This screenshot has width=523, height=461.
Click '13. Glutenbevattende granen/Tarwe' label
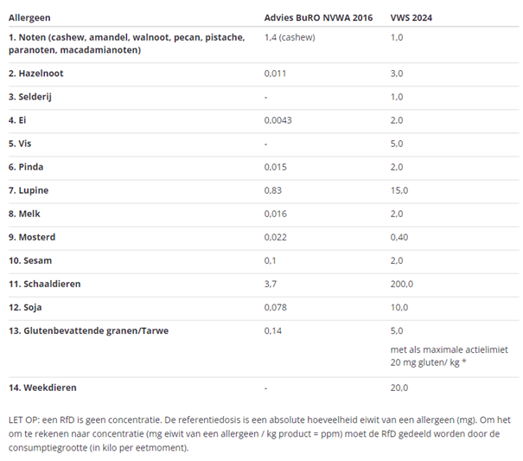click(90, 330)
